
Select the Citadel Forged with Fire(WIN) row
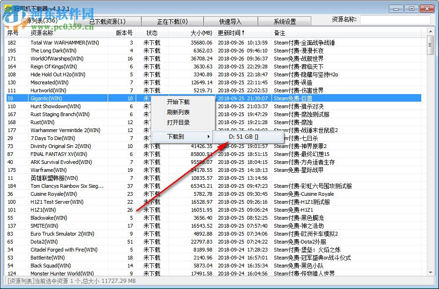click(x=213, y=250)
